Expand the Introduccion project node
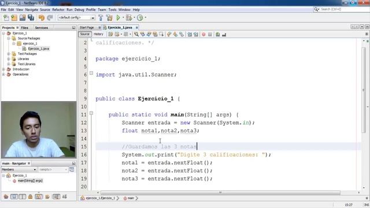 click(3, 69)
